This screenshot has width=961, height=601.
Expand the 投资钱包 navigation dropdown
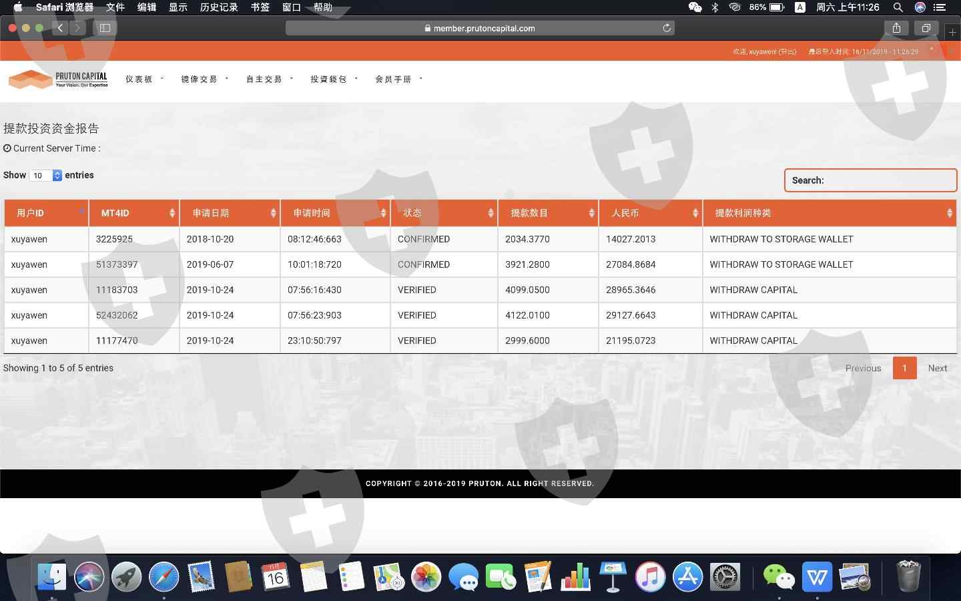(x=334, y=79)
